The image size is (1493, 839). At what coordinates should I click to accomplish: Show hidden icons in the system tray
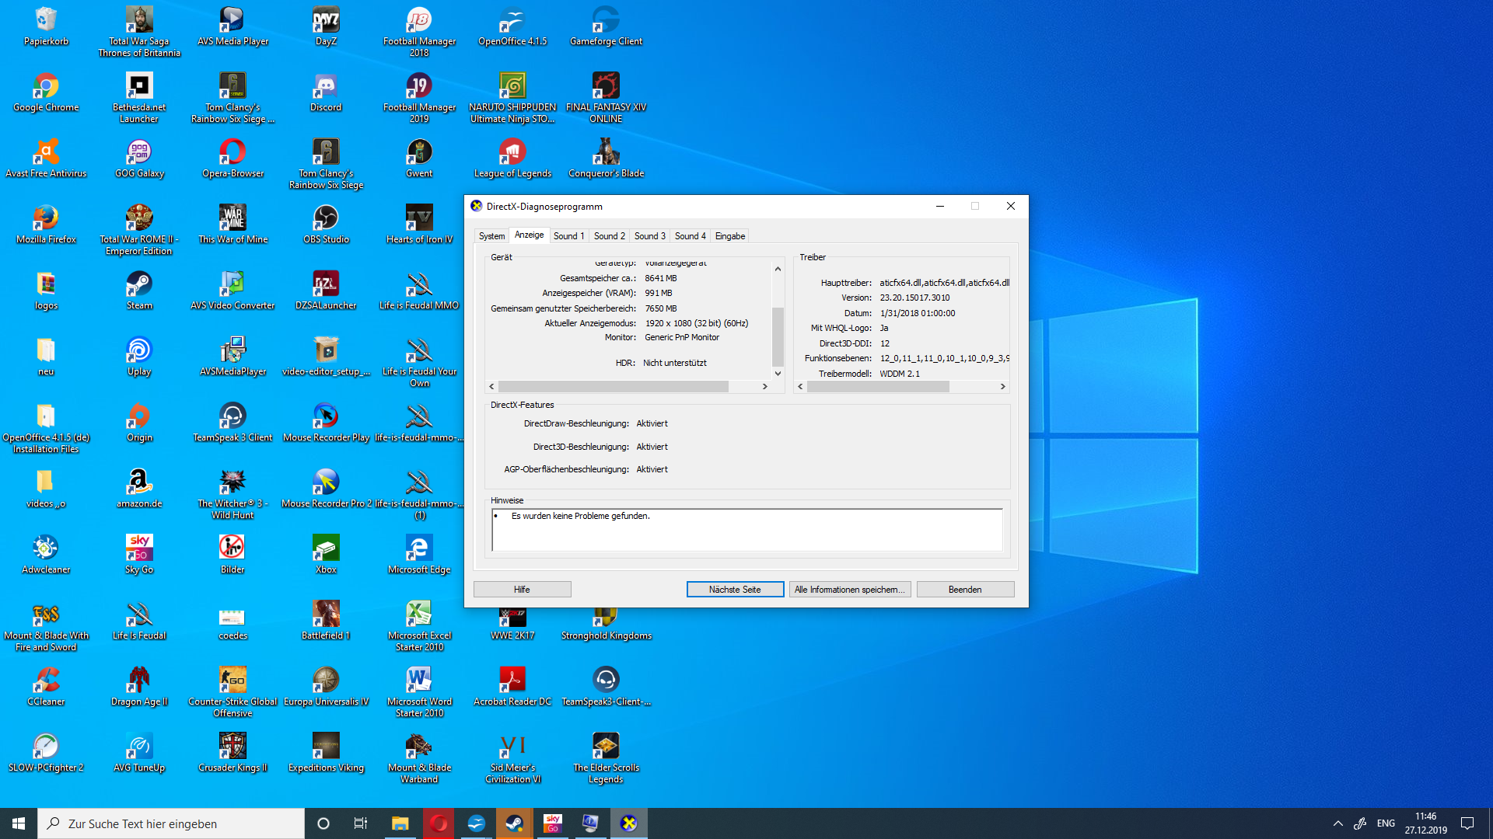[1337, 823]
